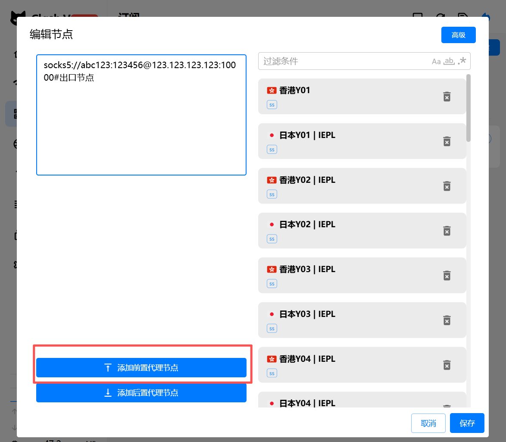Viewport: 506px width, 442px height.
Task: Click the Hong Kong flag of 香港Y01
Action: pyautogui.click(x=272, y=91)
